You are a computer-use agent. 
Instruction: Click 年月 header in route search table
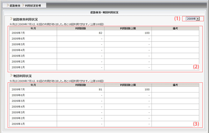[x=33, y=28]
